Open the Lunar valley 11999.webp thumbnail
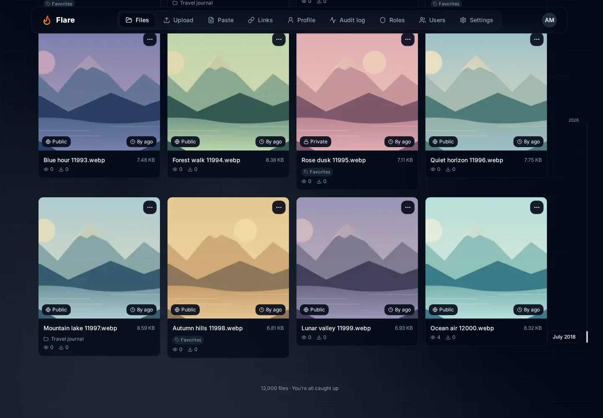This screenshot has height=418, width=603. pyautogui.click(x=357, y=258)
